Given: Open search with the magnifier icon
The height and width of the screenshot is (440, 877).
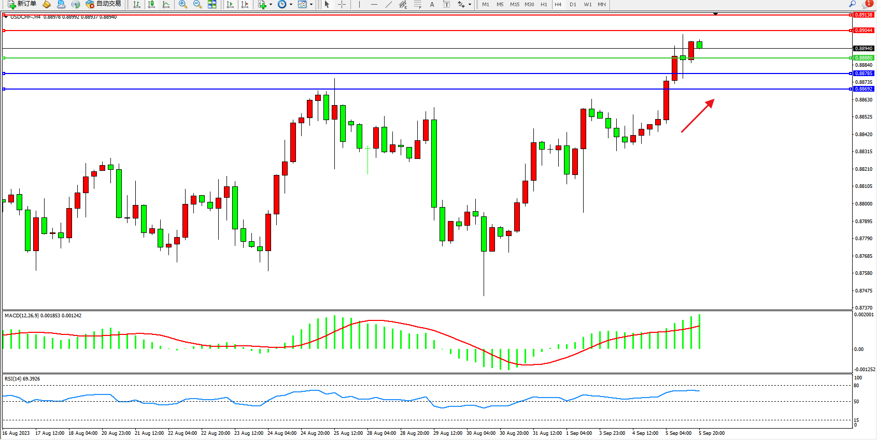Looking at the screenshot, I should [x=852, y=4].
